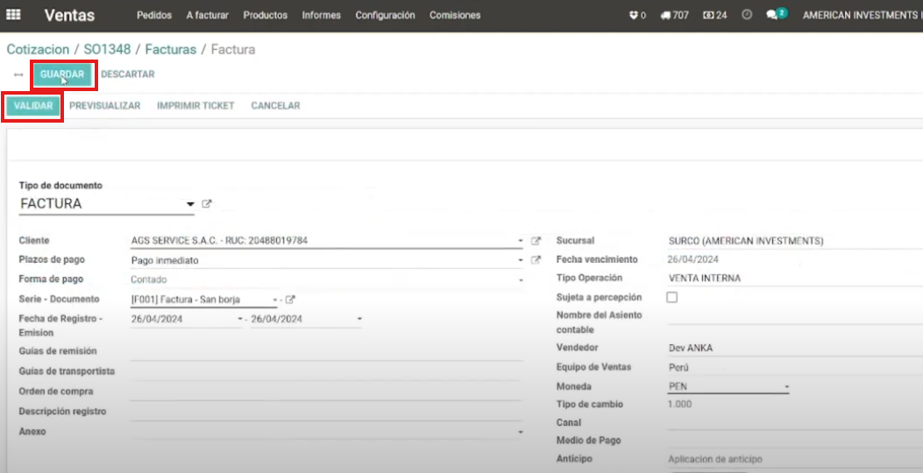Toggle the Sujeta a percepción checkbox
Viewport: 923px width, 473px height.
[672, 298]
